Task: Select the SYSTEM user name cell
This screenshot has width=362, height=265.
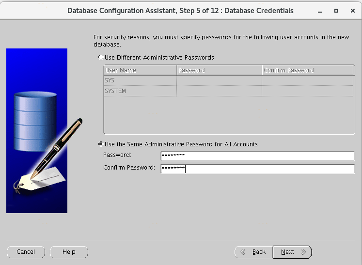Action: [x=140, y=91]
